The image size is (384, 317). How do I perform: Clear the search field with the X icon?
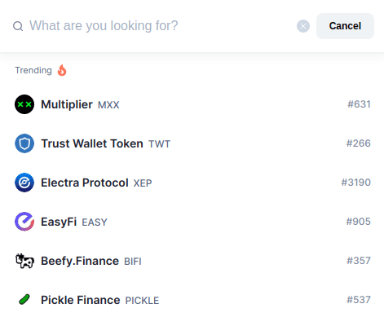click(303, 26)
